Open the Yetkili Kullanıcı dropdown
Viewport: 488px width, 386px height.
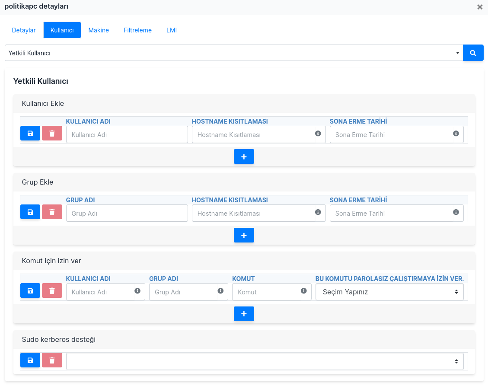(234, 53)
